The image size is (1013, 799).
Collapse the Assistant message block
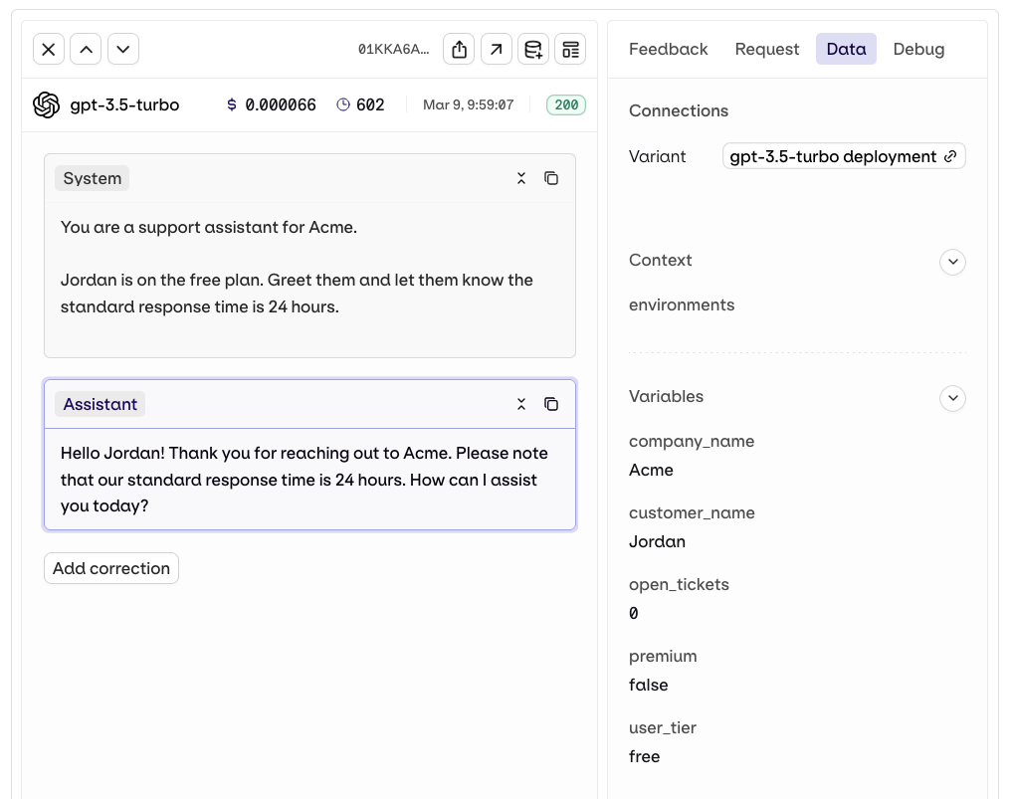coord(521,404)
